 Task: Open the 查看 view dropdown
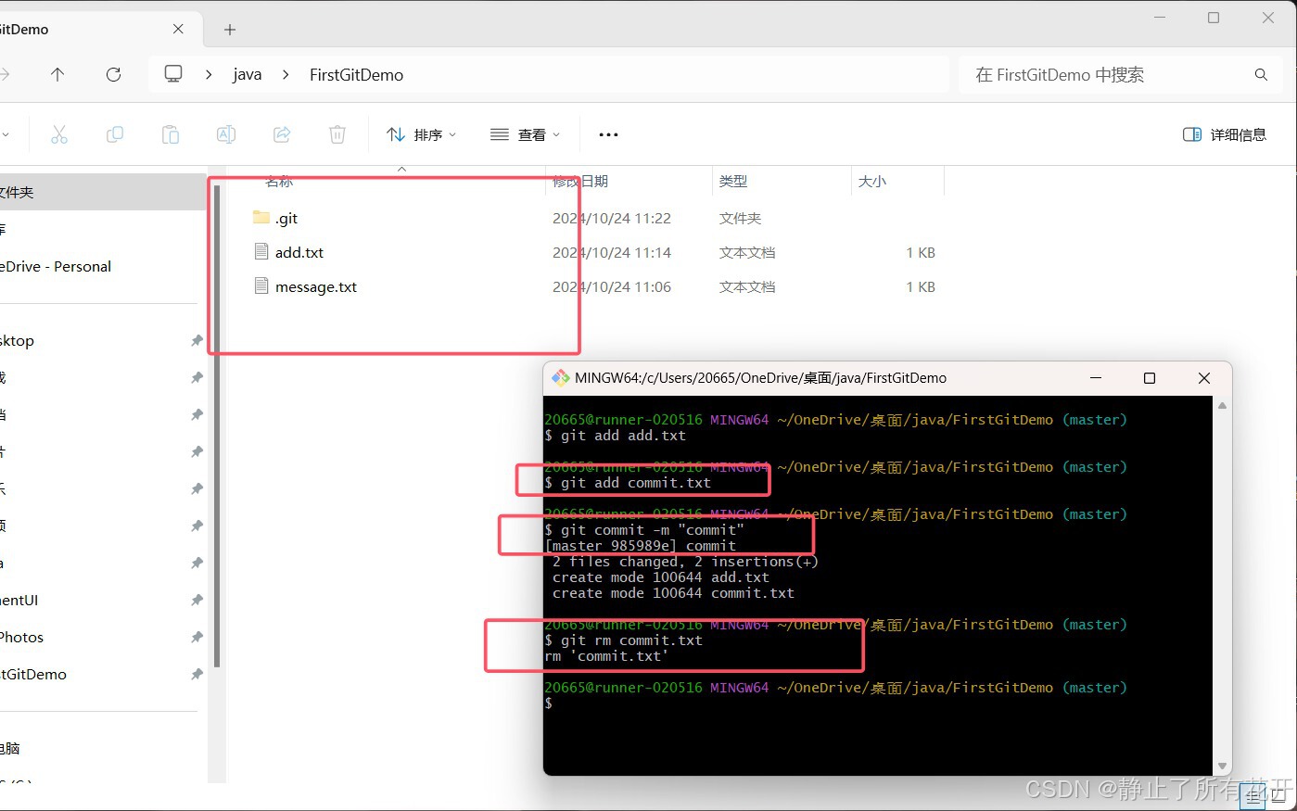pos(525,134)
